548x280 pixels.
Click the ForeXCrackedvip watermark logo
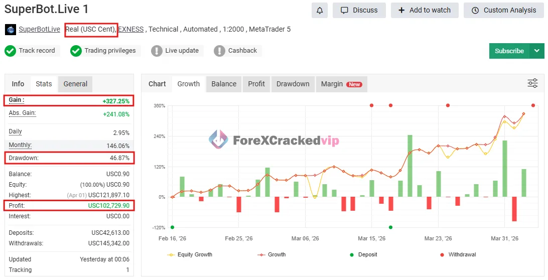pyautogui.click(x=218, y=139)
